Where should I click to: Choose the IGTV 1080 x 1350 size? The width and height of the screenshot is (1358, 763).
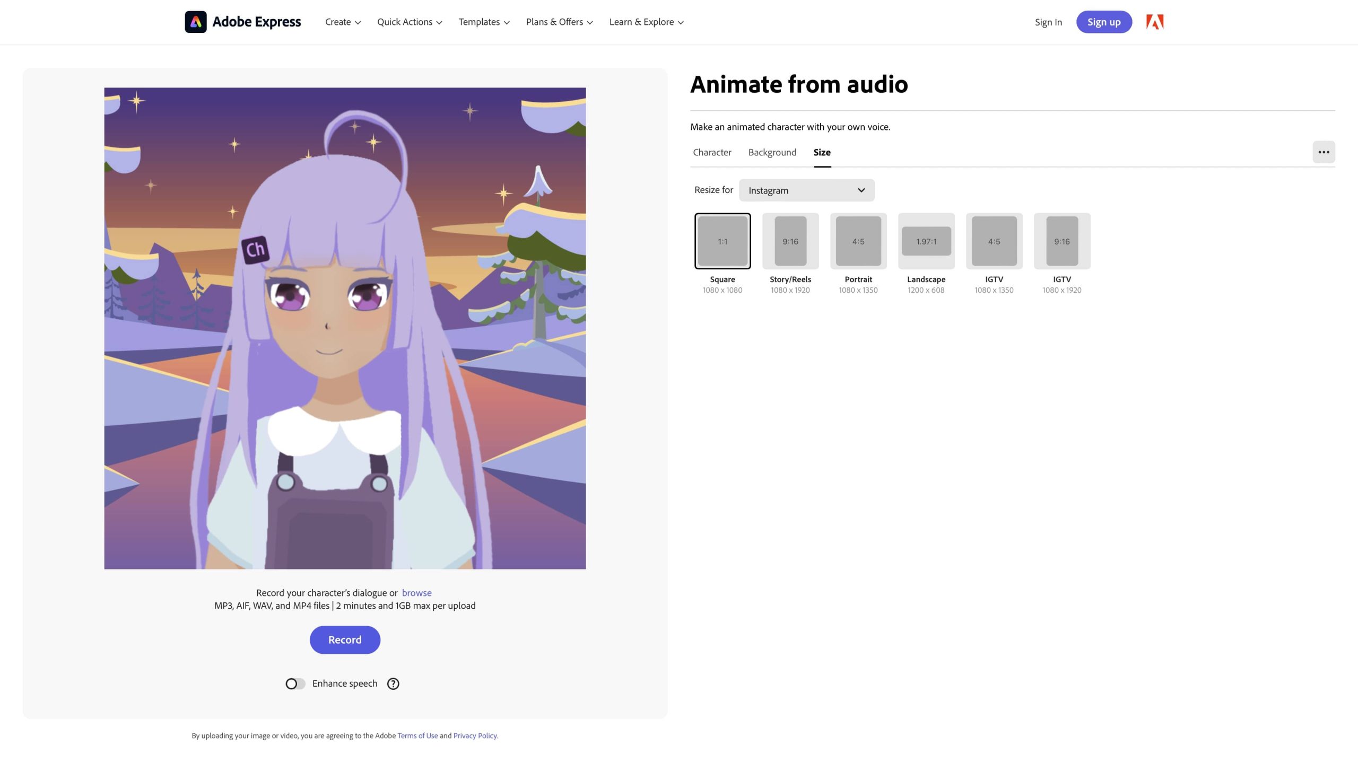994,241
